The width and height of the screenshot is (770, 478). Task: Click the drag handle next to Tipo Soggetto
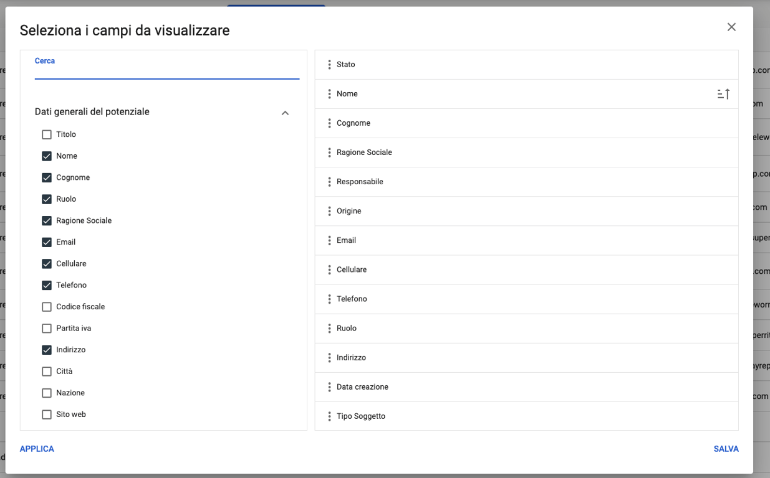point(329,416)
